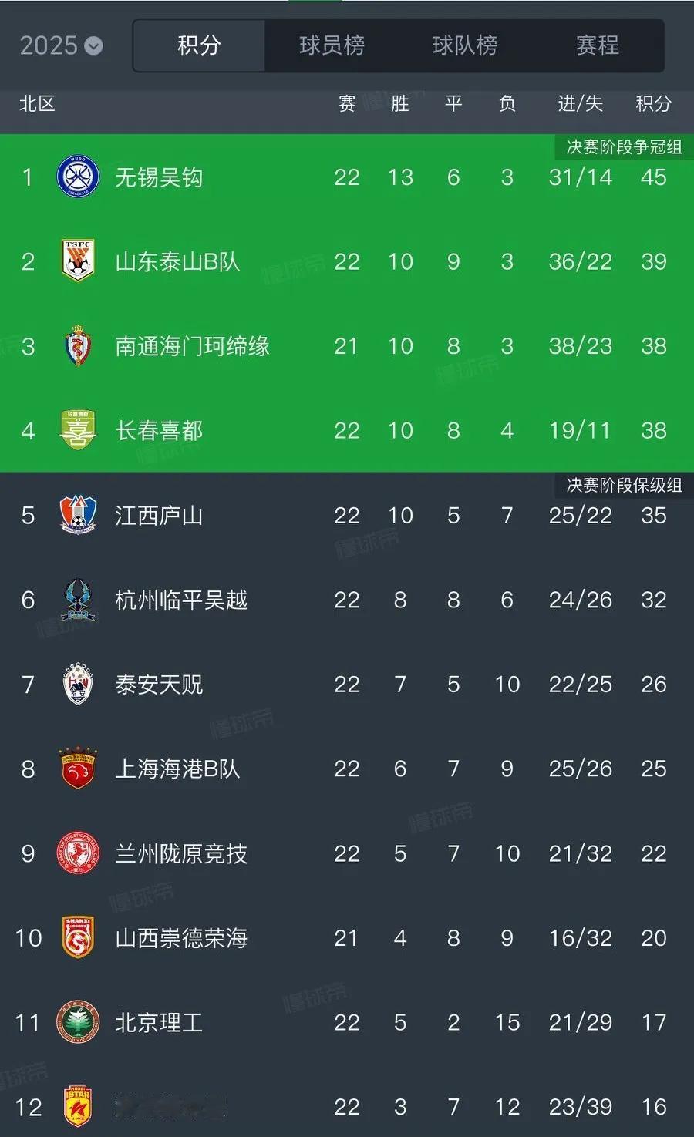Tap the 无锡吴钩 club crest
The width and height of the screenshot is (694, 1137).
[78, 177]
